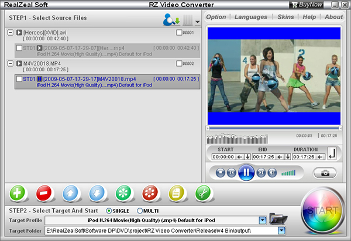
Task: Click the previous frame playback button
Action: (x=231, y=173)
